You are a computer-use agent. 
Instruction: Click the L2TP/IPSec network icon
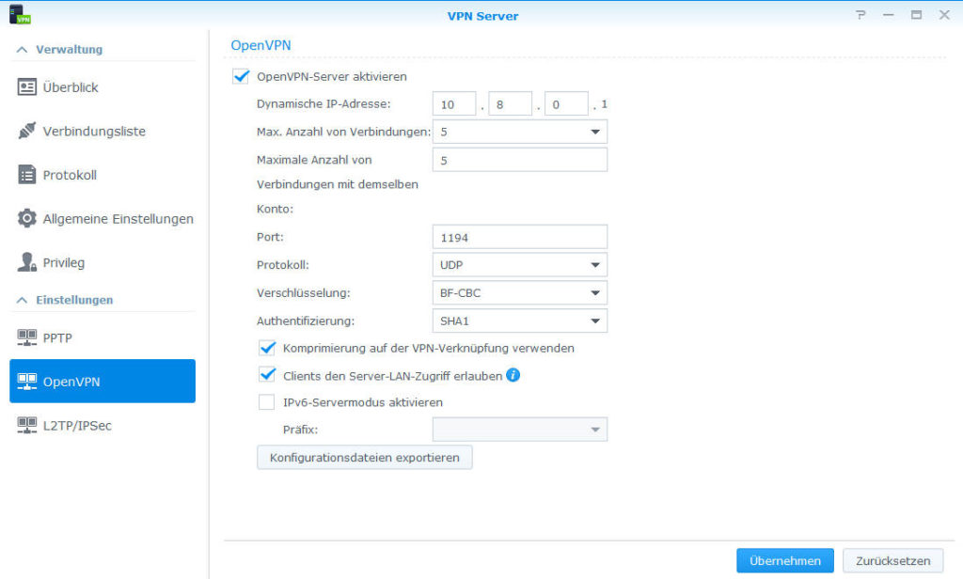pyautogui.click(x=26, y=425)
